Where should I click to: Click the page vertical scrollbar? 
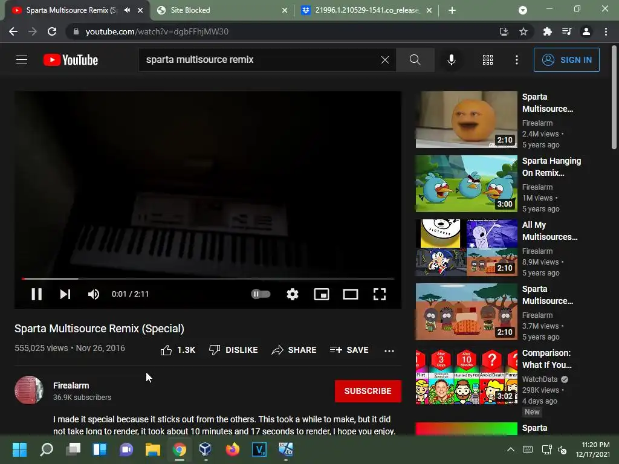click(614, 97)
